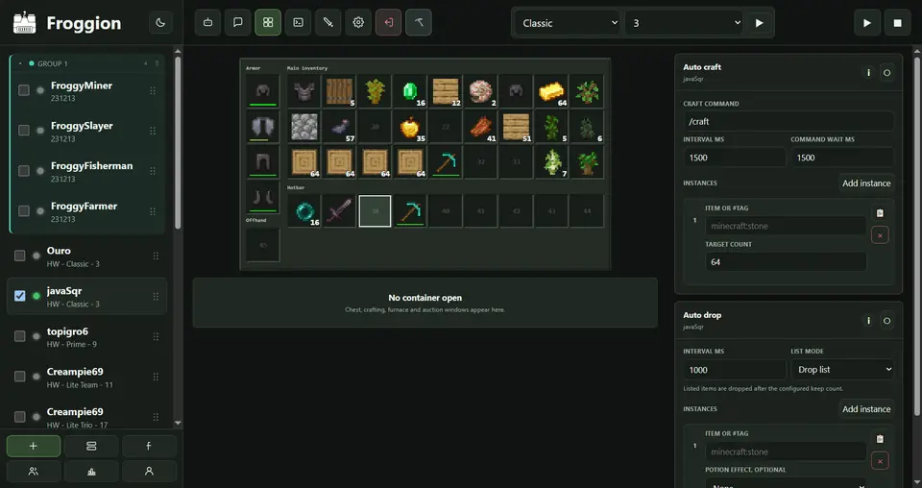The height and width of the screenshot is (488, 922).
Task: Click the stacked servers icon button
Action: click(91, 447)
